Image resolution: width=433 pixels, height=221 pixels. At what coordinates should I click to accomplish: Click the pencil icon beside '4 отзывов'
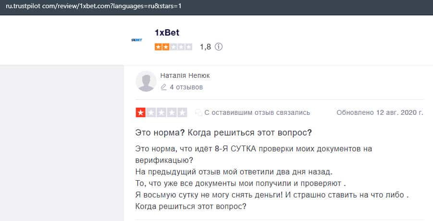[163, 87]
